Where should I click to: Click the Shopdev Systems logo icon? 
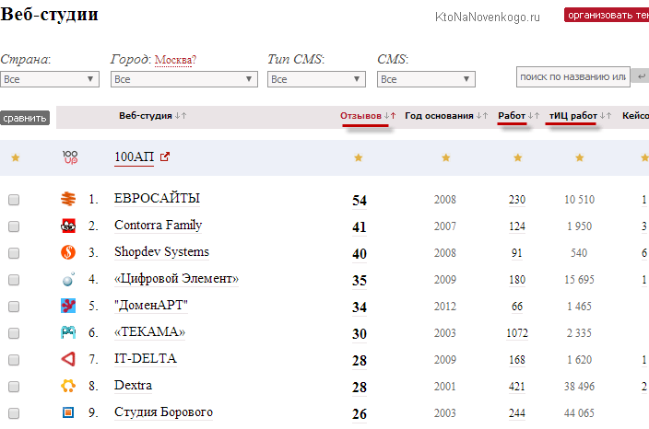click(68, 252)
